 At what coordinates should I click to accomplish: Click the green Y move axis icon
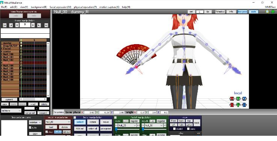[x=238, y=105]
